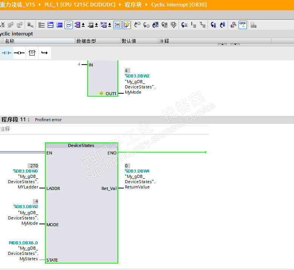Click the blue down-arrow bookmark icon
Screen dimensions: 294x270
213,25
